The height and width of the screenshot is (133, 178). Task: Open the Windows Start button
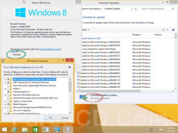pos(4,129)
